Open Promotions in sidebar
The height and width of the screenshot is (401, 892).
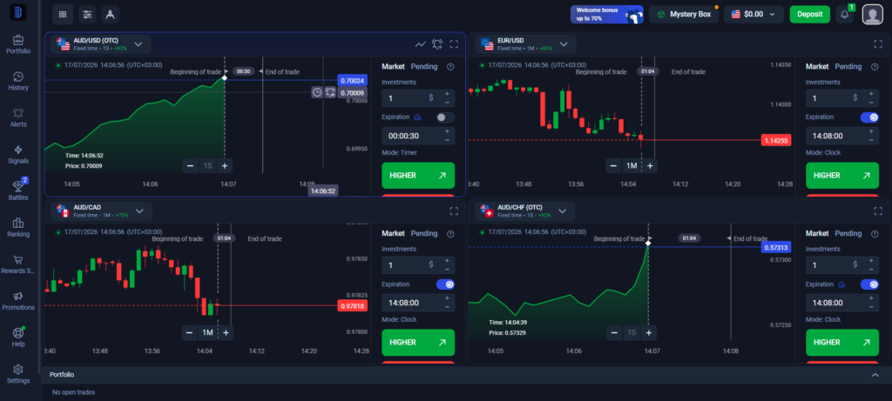(x=18, y=301)
